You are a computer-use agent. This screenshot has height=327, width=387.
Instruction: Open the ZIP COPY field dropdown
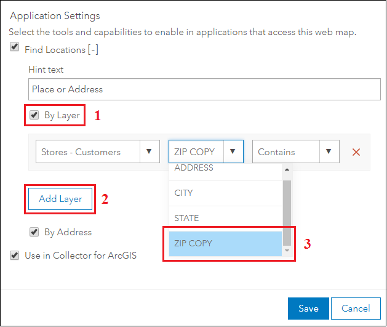click(206, 151)
